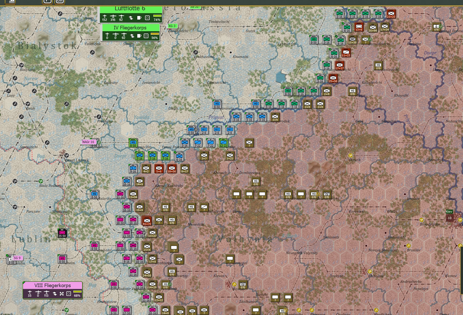The width and height of the screenshot is (463, 315).
Task: Select the red Soviet 25=50 counter
Action: tap(333, 78)
